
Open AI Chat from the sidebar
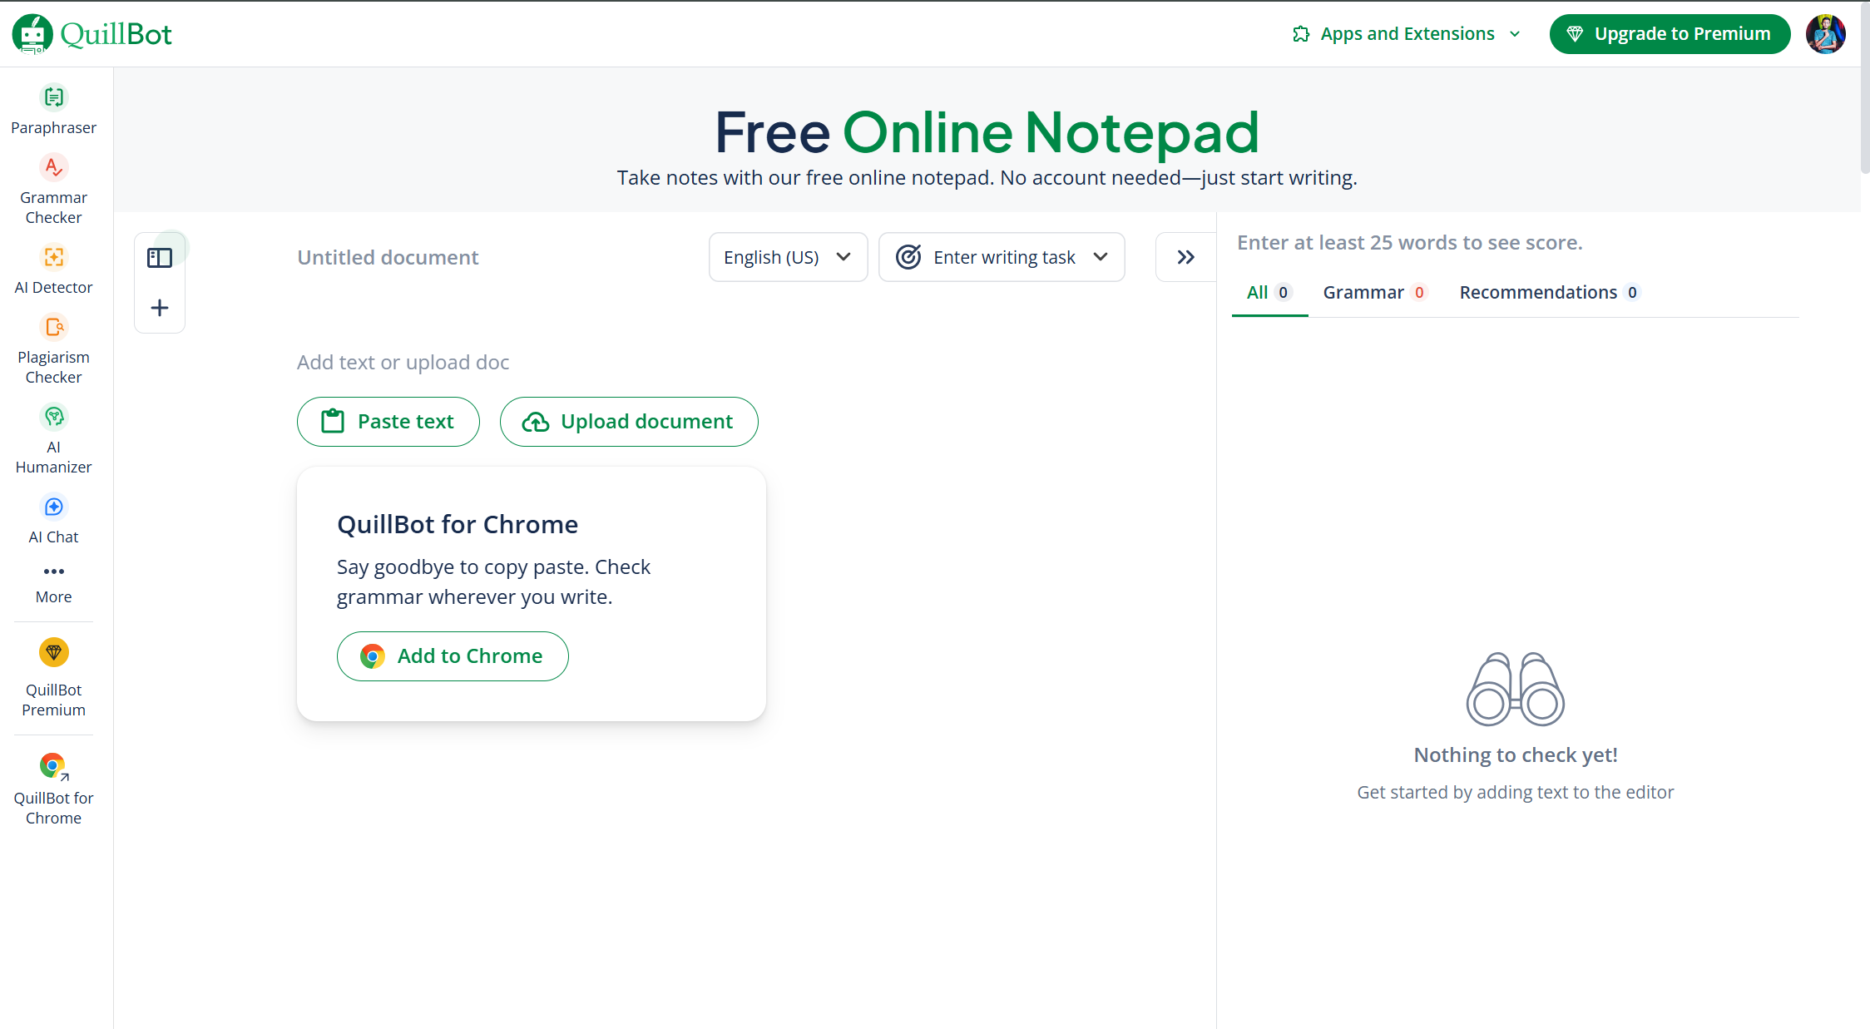pos(53,507)
